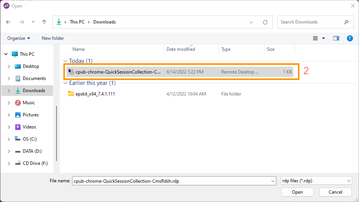Open the epskit_x64_7.4.1.111 folder
The width and height of the screenshot is (359, 202).
pos(95,94)
